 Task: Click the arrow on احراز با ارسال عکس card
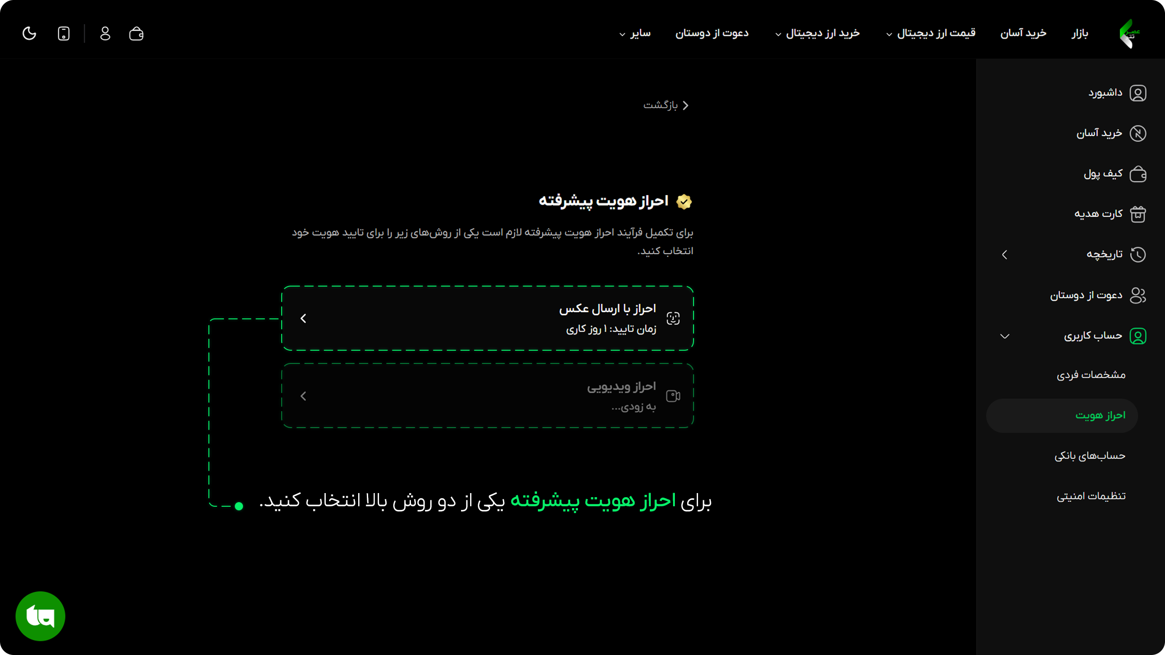(304, 318)
